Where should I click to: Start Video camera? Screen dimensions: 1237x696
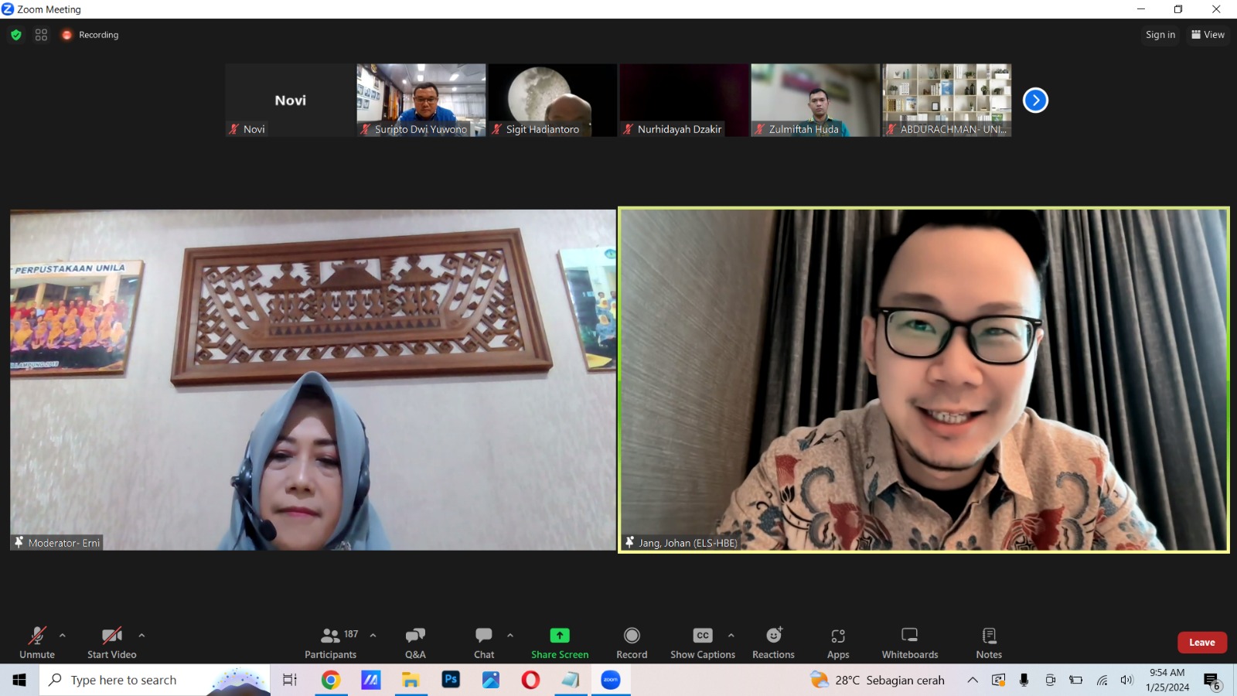click(x=111, y=642)
